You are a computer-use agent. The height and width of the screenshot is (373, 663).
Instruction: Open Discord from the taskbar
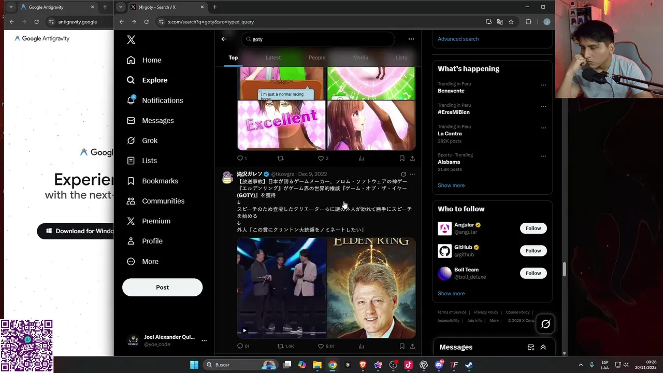click(439, 365)
